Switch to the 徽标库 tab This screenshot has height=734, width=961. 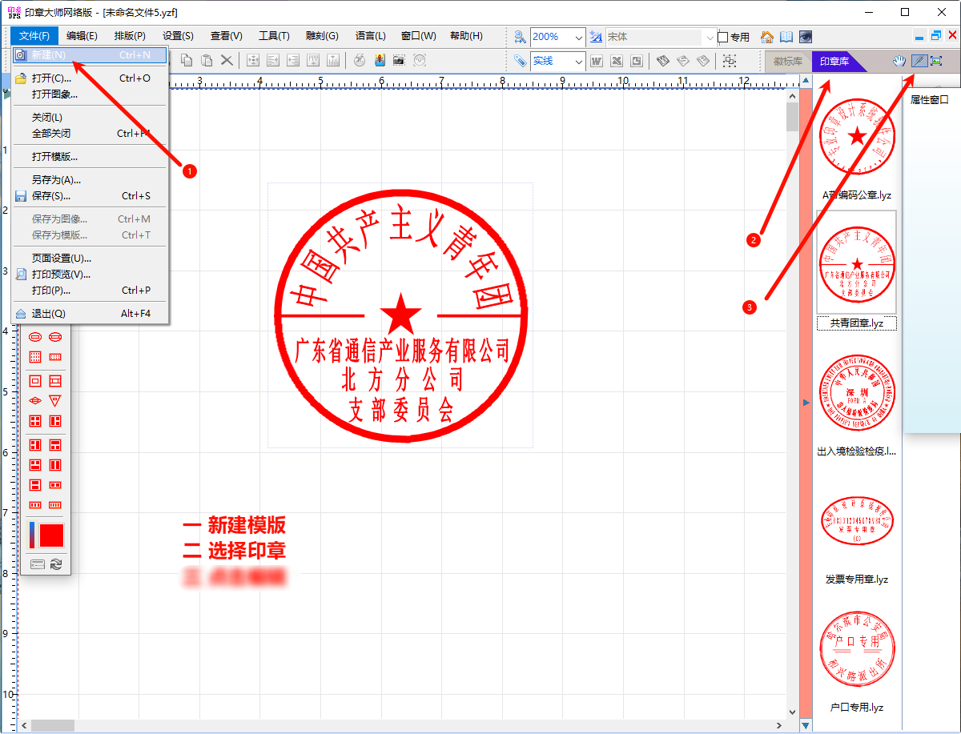coord(788,62)
